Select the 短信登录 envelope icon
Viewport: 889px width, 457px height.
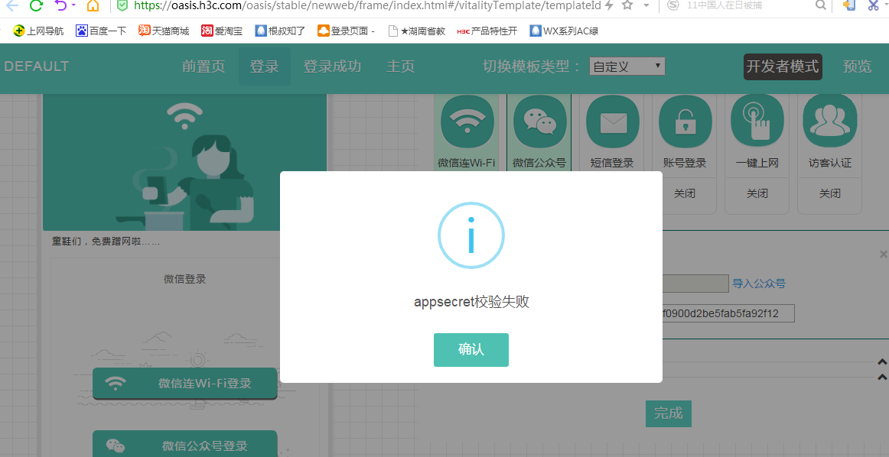pos(612,122)
